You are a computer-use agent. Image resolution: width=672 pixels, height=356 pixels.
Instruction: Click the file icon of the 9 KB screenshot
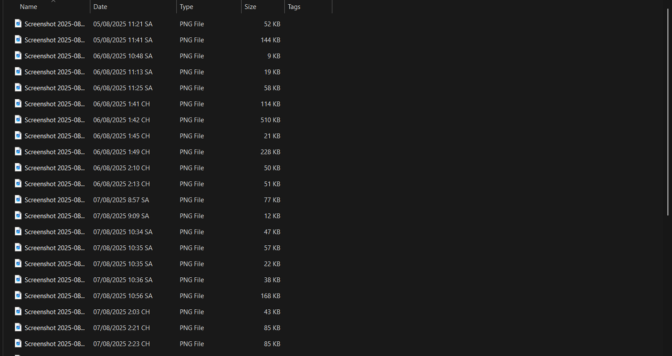coord(18,56)
